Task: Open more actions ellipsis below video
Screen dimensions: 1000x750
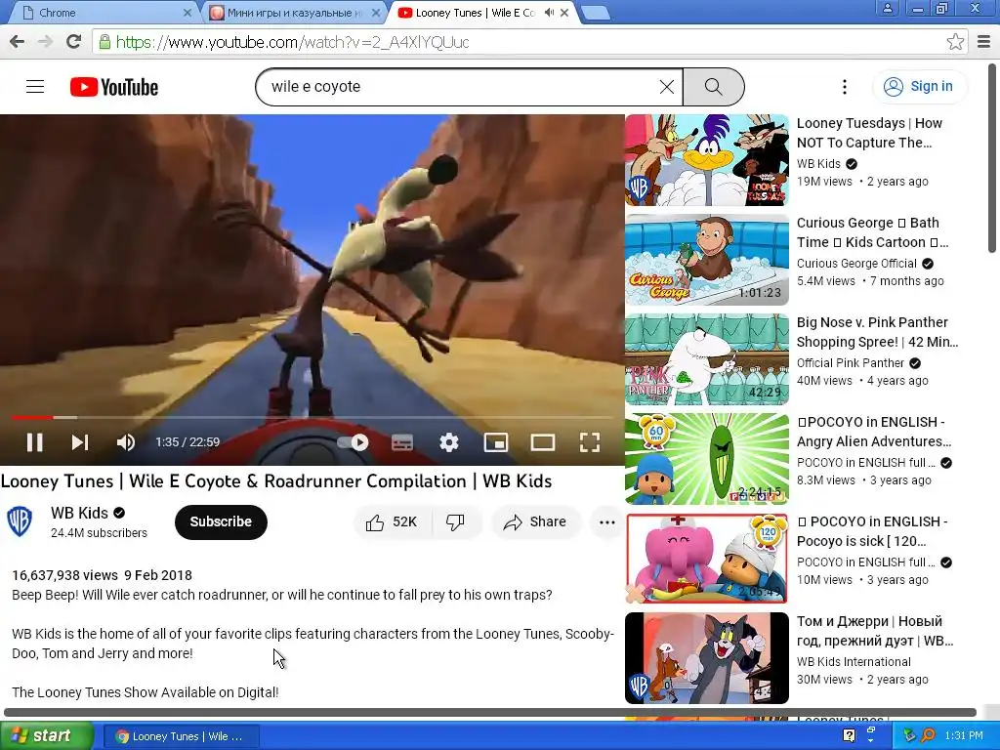Action: pos(607,522)
